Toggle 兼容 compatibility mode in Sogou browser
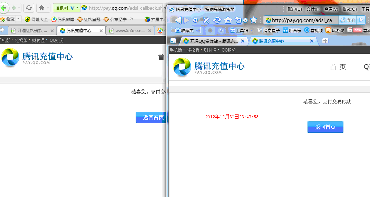The width and height of the screenshot is (370, 197). pyautogui.click(x=348, y=20)
